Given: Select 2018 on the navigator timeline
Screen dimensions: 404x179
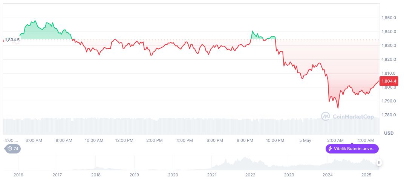Looking at the screenshot, I should (x=96, y=175).
